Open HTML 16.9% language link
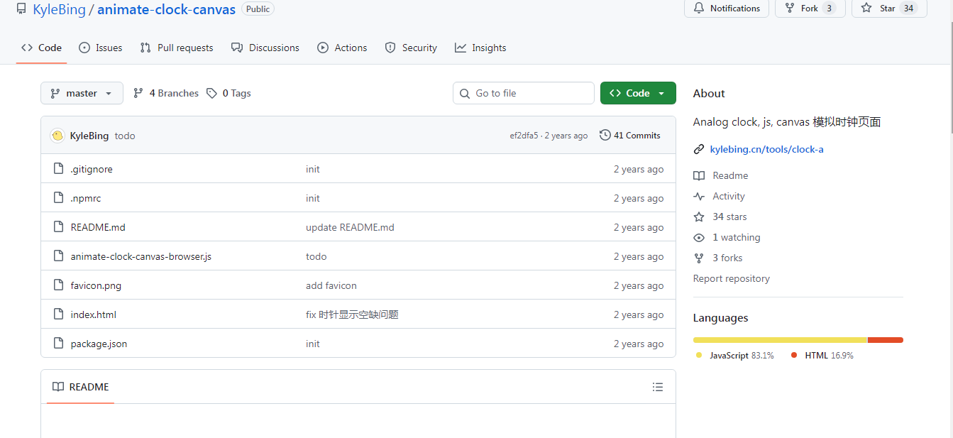The image size is (953, 438). click(x=822, y=355)
